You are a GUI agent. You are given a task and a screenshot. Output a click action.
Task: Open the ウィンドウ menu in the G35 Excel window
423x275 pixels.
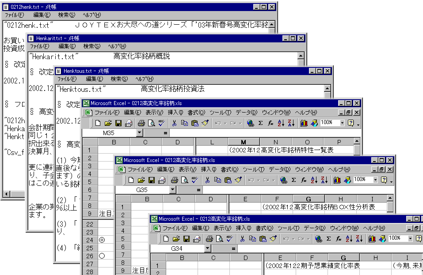(x=309, y=170)
